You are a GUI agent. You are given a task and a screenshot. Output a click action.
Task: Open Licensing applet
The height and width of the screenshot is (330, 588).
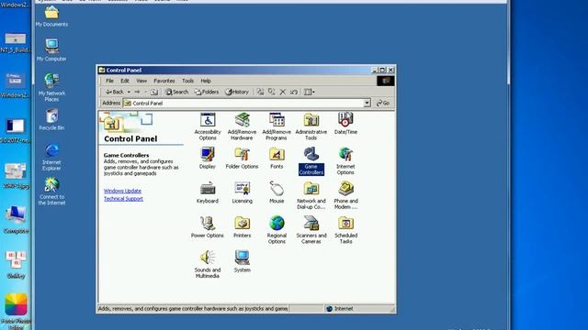(x=242, y=192)
